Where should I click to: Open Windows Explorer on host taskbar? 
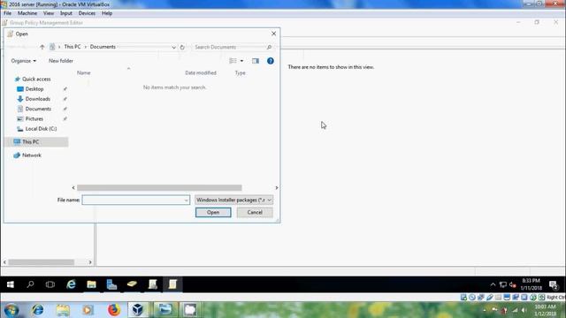click(63, 310)
